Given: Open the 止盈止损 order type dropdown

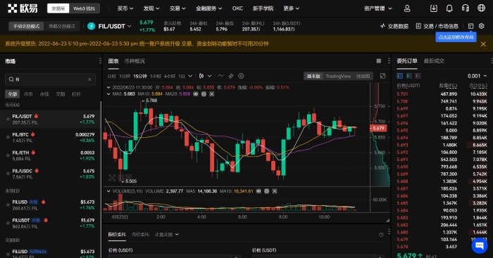Looking at the screenshot, I should 167,235.
